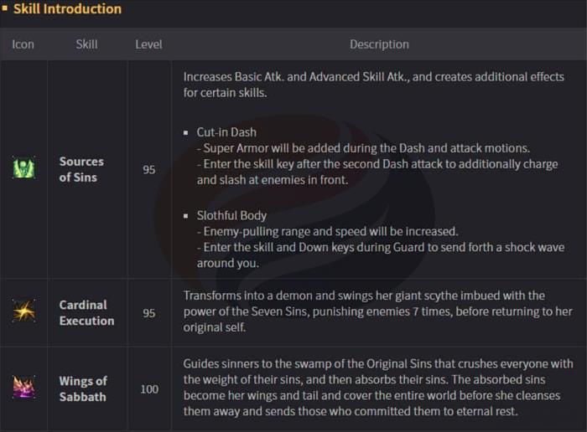Select the Skill Introduction heading
Screen dimensions: 587x432
(67, 9)
